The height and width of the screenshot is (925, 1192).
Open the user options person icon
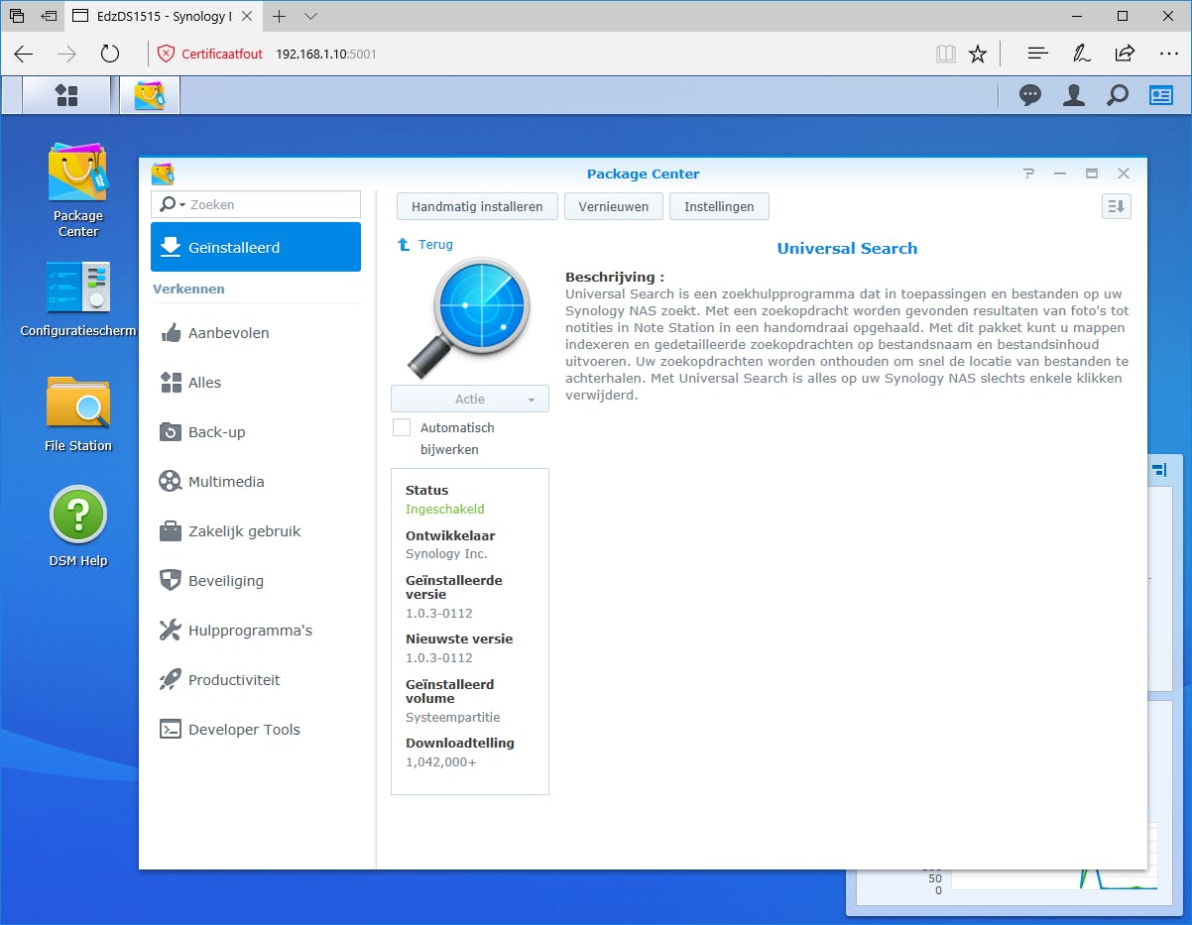[x=1074, y=95]
